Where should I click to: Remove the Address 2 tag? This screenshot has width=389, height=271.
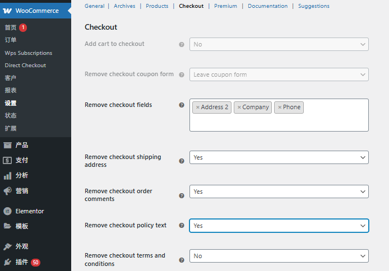coord(197,108)
